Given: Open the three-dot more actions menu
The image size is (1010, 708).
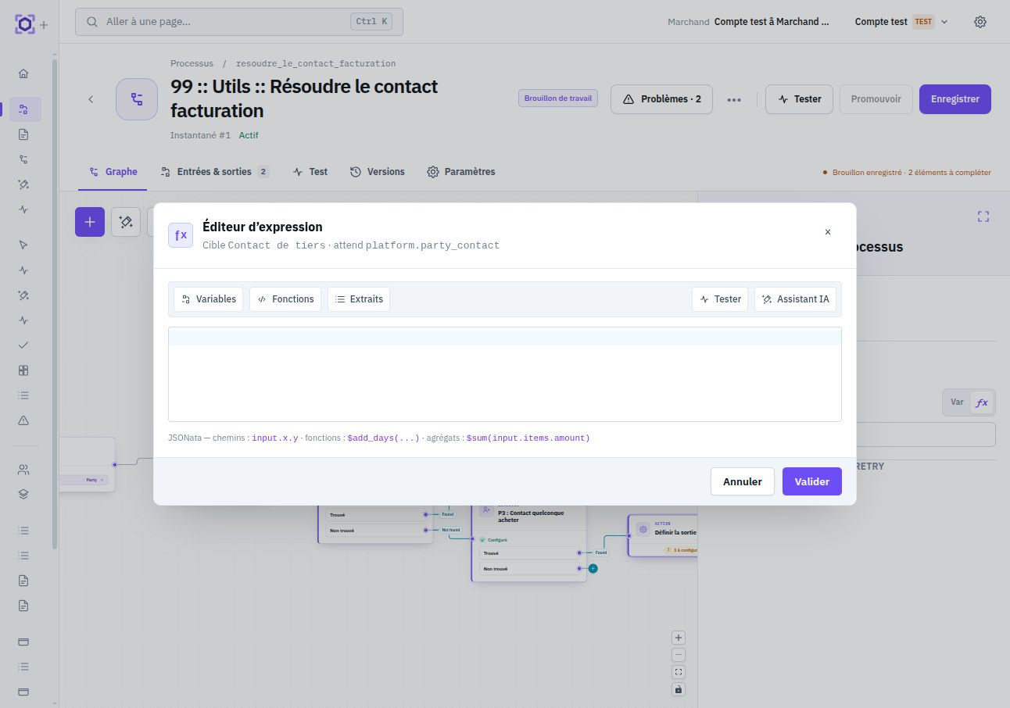Looking at the screenshot, I should point(734,99).
